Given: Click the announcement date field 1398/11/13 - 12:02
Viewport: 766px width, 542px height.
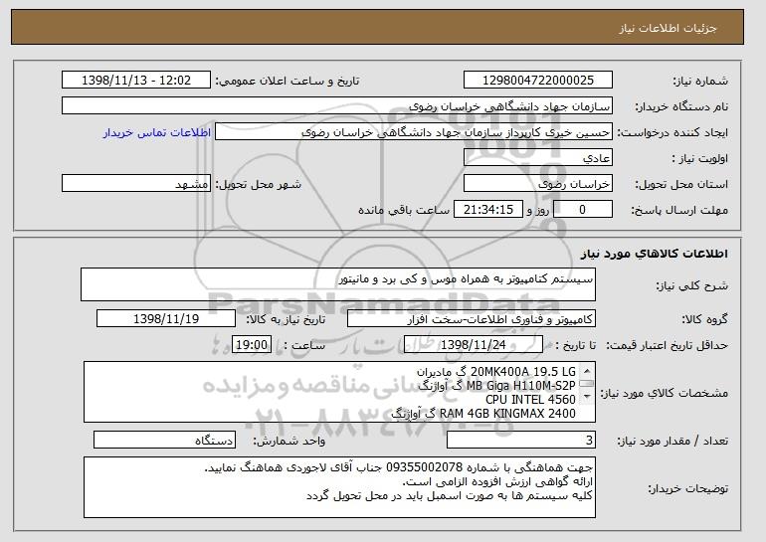Looking at the screenshot, I should click(x=136, y=81).
